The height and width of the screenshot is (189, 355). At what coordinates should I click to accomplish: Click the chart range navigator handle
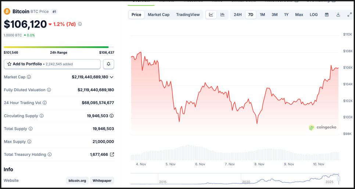(x=338, y=179)
